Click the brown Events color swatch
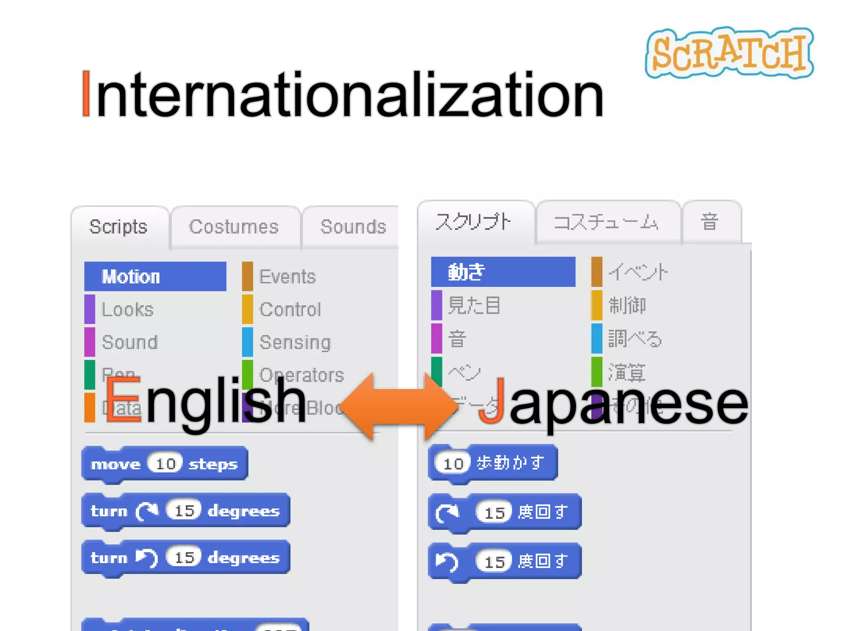 tap(247, 276)
